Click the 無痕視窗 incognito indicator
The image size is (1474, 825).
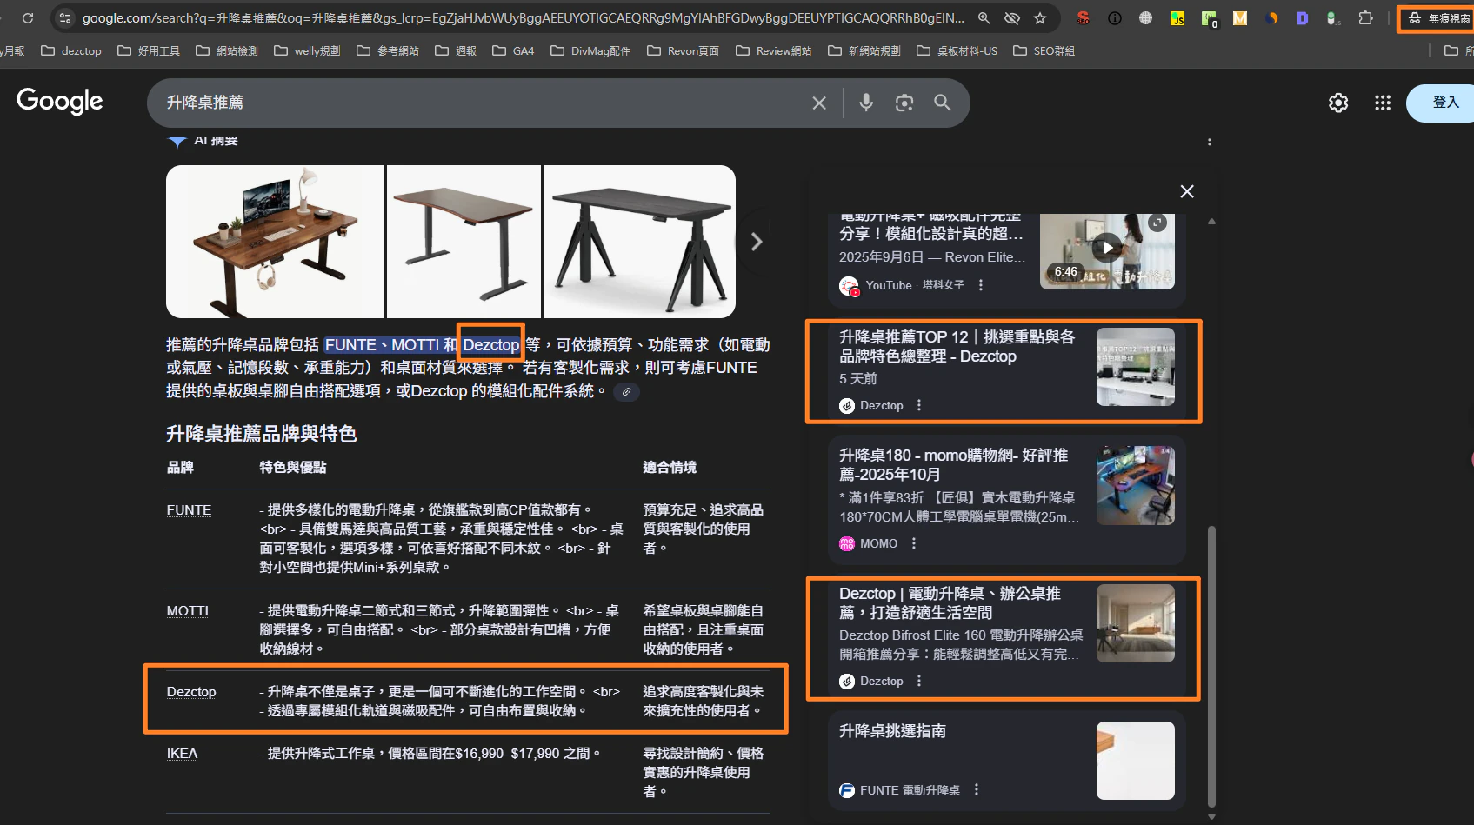point(1438,18)
